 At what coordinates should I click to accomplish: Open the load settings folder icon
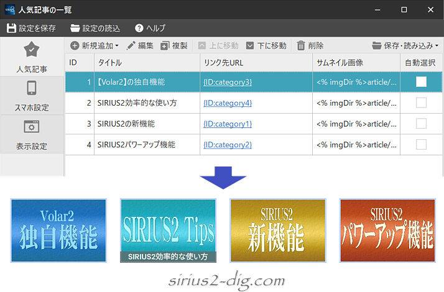(x=75, y=29)
